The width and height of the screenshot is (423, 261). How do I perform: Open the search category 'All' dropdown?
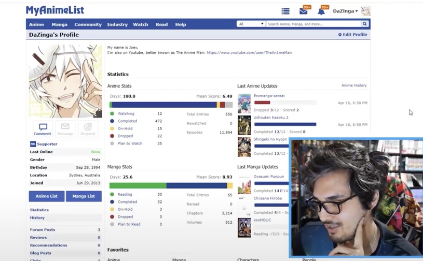(251, 24)
